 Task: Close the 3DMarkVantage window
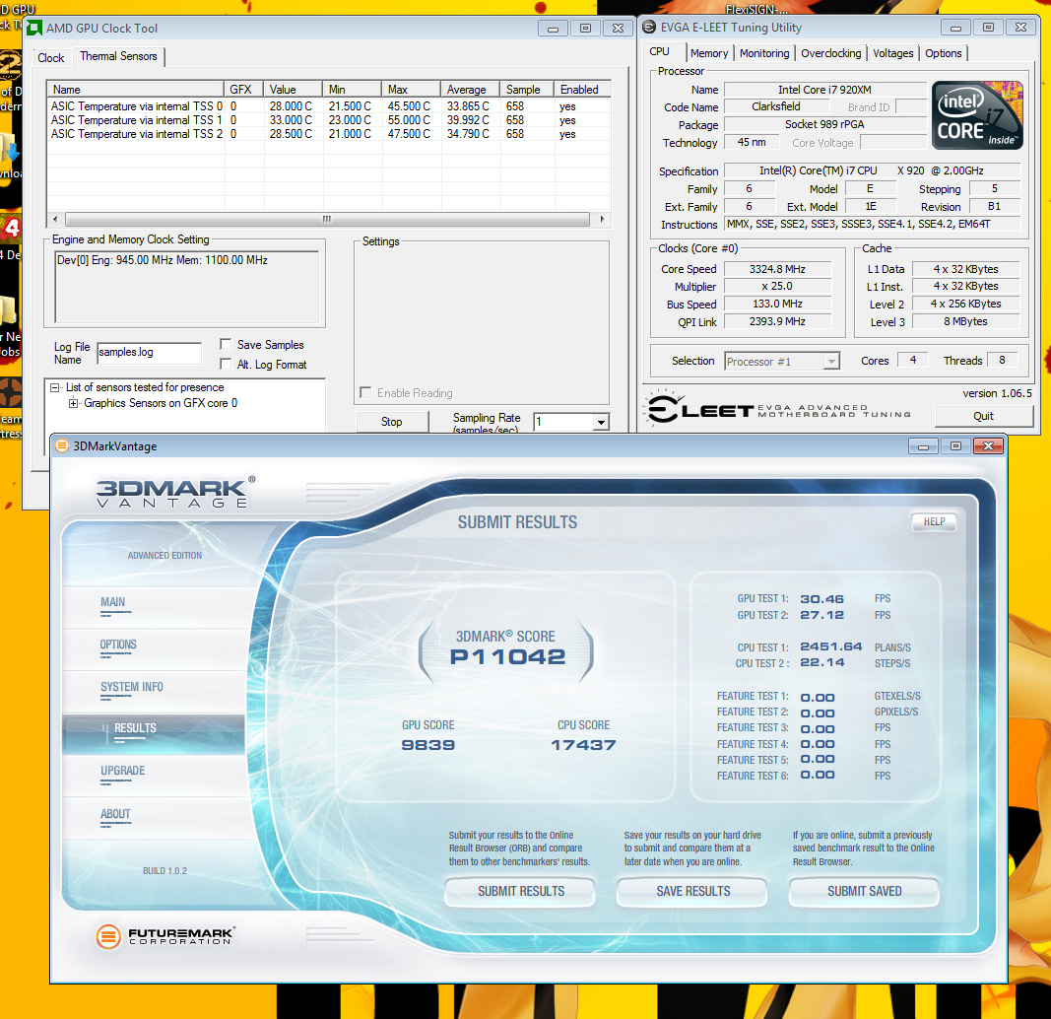point(988,446)
